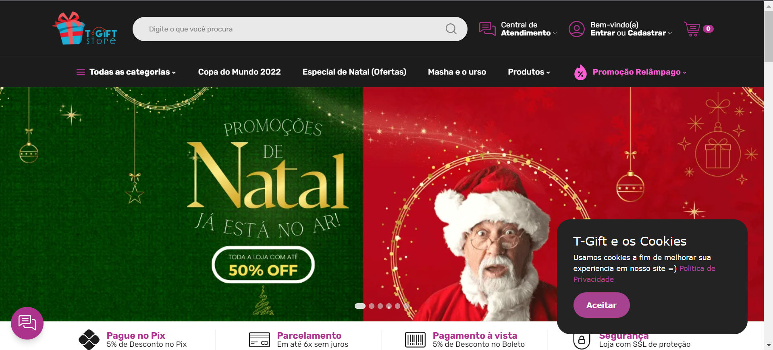Click the user account avatar icon

tap(576, 29)
